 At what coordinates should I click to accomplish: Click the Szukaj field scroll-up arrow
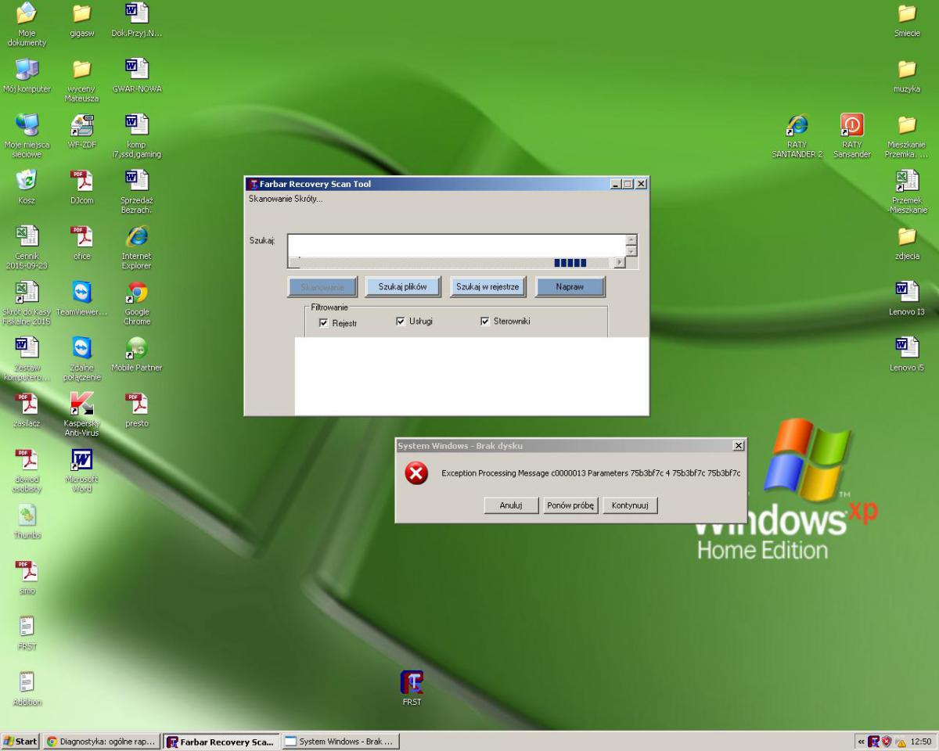[x=632, y=239]
